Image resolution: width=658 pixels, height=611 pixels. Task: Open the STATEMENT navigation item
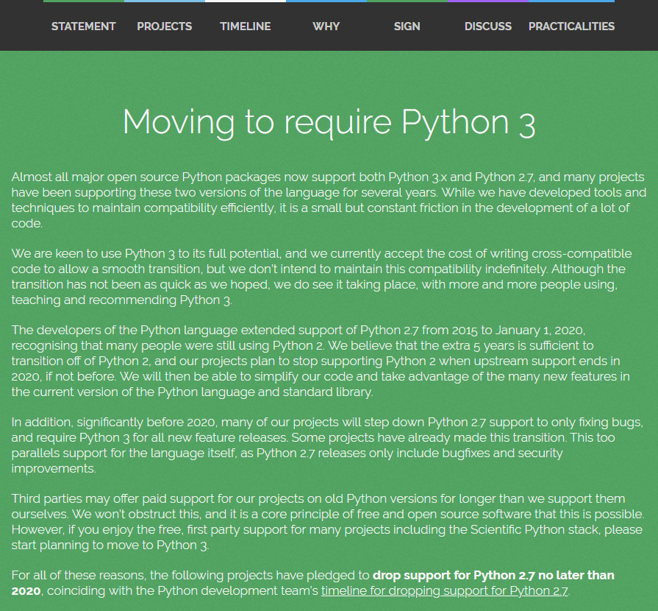(83, 27)
